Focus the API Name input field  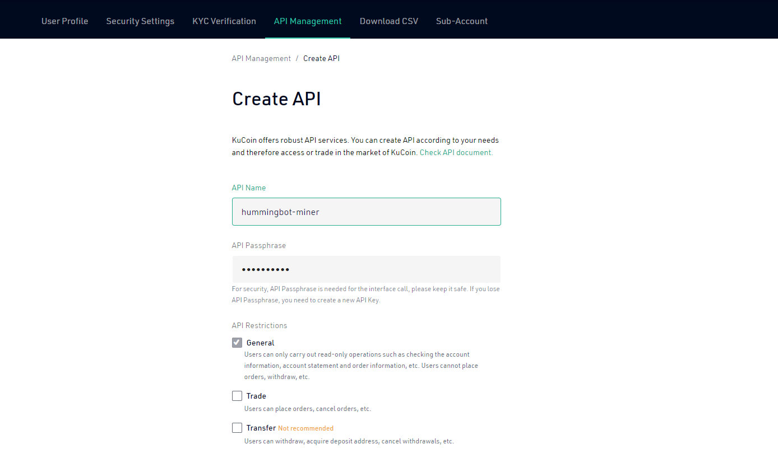click(x=367, y=212)
